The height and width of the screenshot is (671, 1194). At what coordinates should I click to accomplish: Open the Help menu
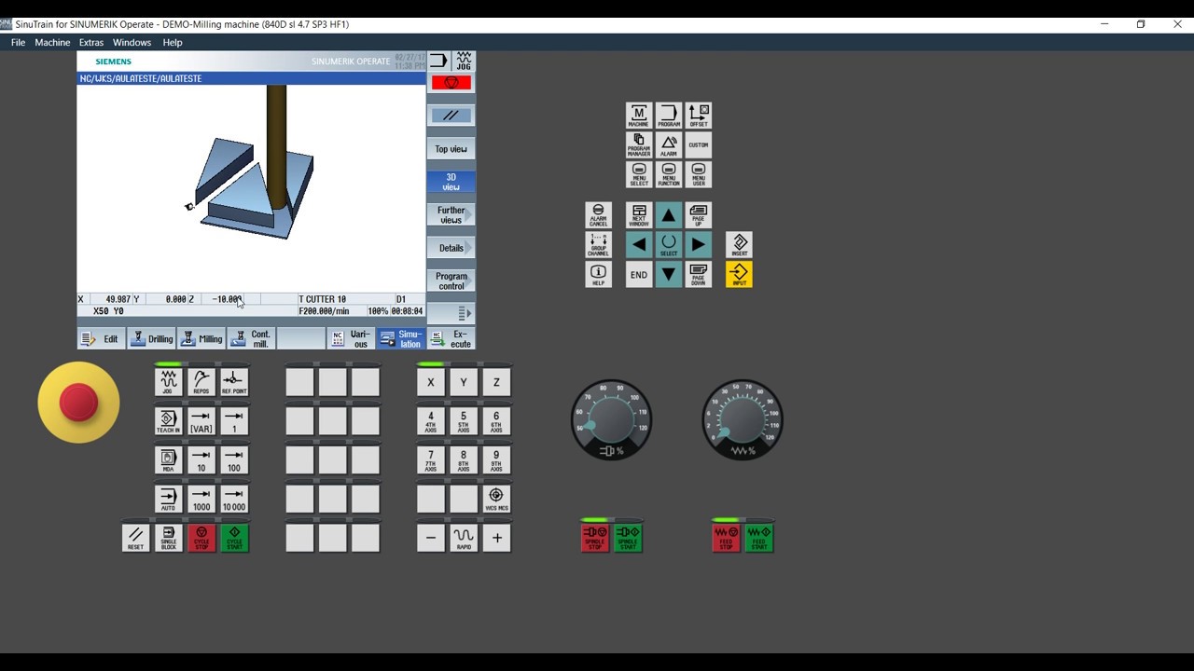[173, 42]
